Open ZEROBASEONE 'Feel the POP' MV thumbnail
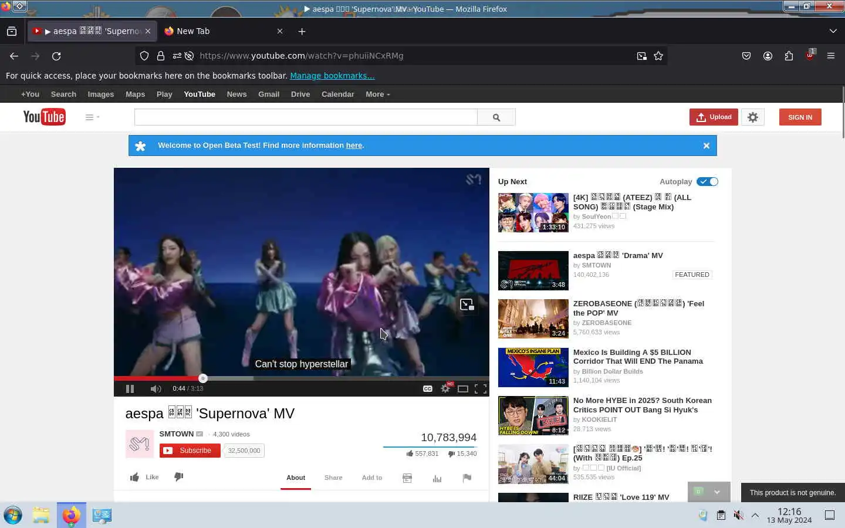 [533, 319]
